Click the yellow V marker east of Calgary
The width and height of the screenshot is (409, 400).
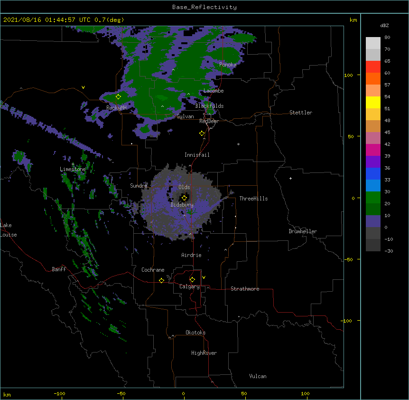(x=204, y=277)
